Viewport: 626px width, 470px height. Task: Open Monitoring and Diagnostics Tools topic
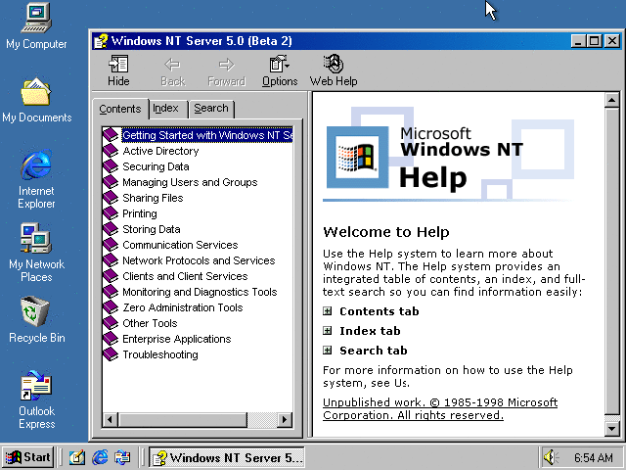coord(200,292)
